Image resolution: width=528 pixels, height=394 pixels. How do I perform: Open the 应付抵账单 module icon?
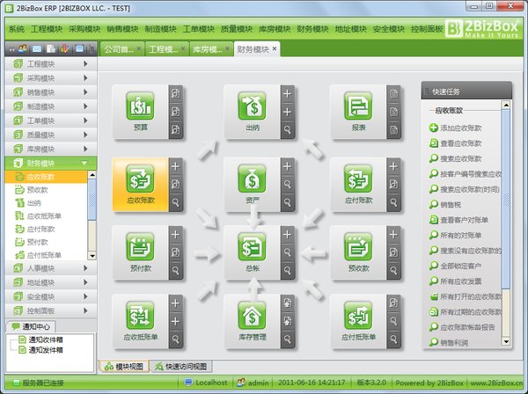[x=358, y=316]
